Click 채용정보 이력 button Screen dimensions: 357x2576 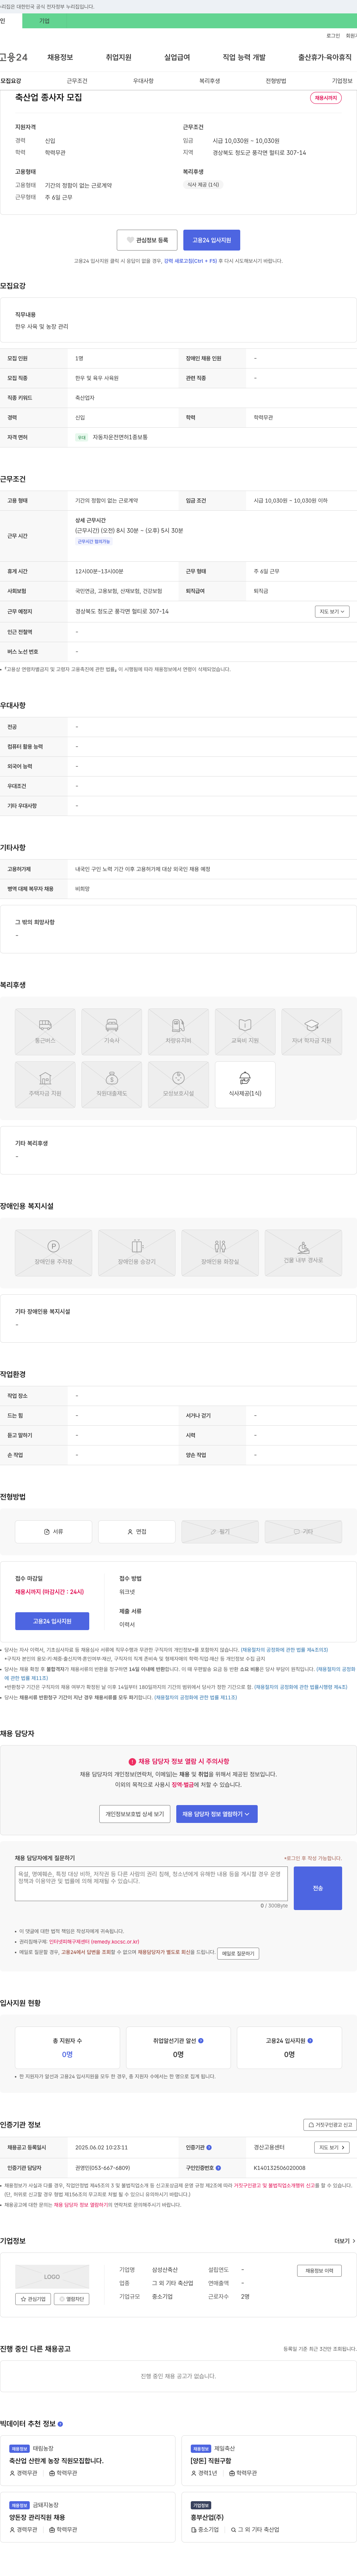point(319,2270)
